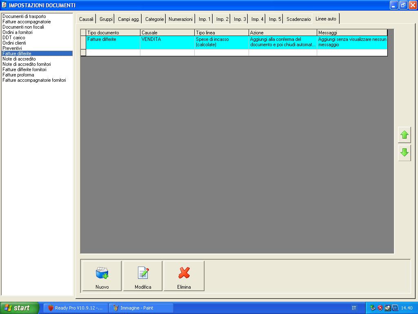Select the Imp. 1 tab
418x314 pixels.
pos(205,19)
